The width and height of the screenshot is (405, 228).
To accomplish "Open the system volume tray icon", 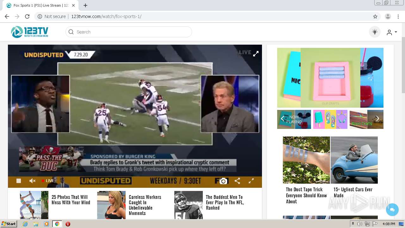I will pos(360,224).
